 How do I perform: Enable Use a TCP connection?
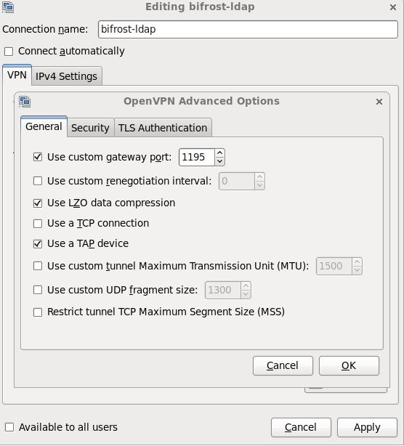click(38, 224)
